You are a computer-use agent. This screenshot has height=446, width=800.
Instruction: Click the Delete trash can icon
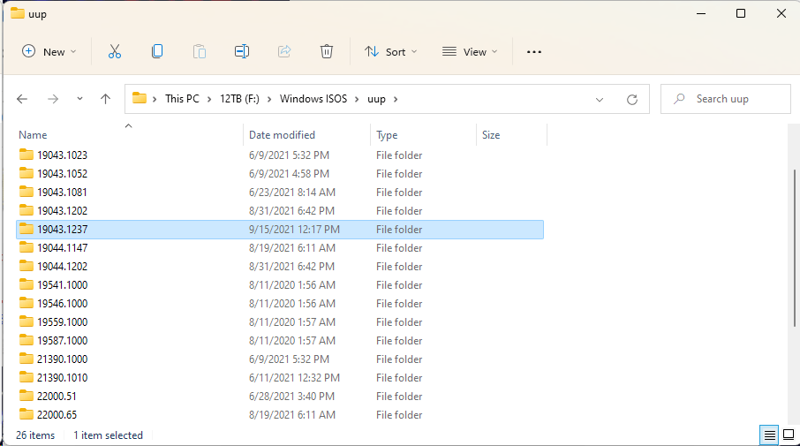tap(327, 52)
